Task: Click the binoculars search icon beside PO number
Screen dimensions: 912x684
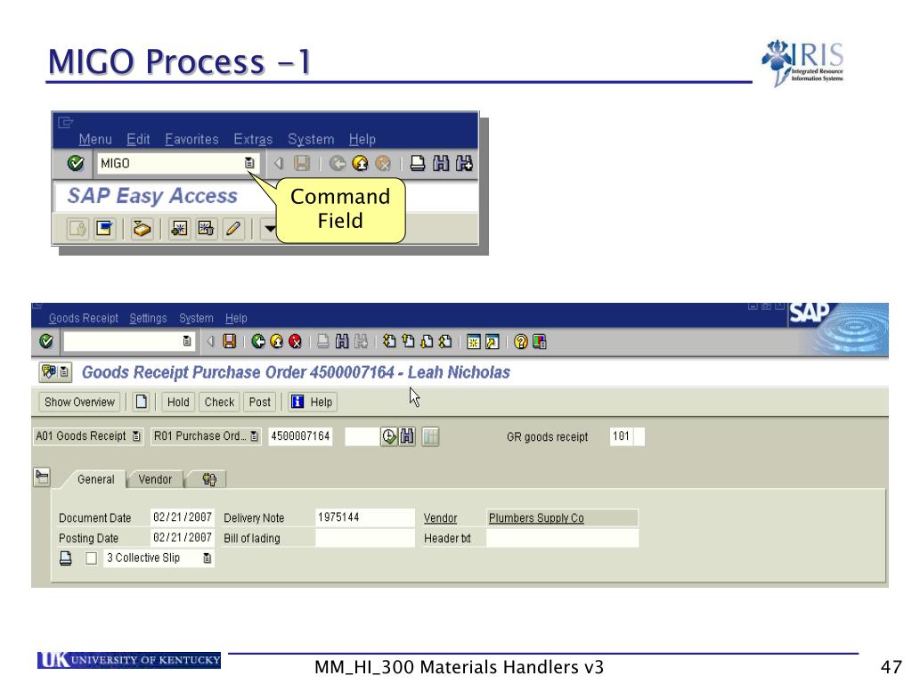Action: pos(407,436)
